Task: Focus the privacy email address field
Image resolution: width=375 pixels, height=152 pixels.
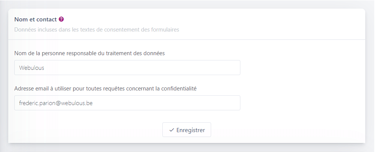Action: coord(127,103)
